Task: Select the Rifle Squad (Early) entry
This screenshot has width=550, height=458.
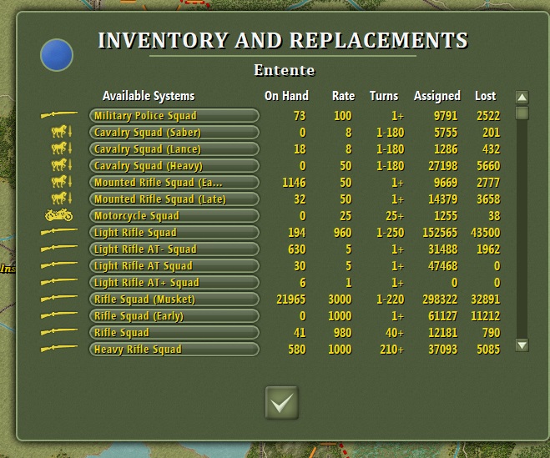Action: (174, 316)
